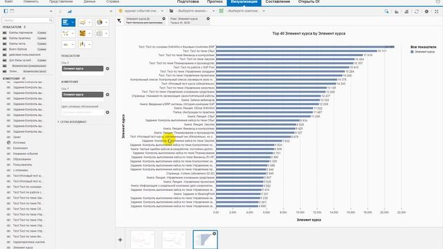Select the Компонент dimension
This screenshot has width=443, height=249.
coord(20,148)
